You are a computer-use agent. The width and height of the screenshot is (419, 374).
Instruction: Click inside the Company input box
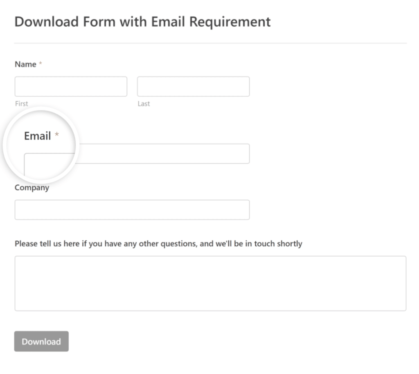(132, 209)
